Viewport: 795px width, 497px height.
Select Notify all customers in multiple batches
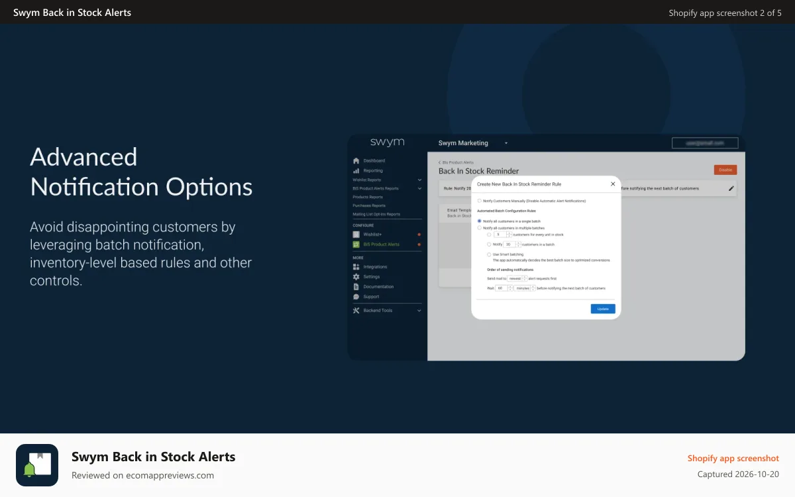click(x=479, y=228)
